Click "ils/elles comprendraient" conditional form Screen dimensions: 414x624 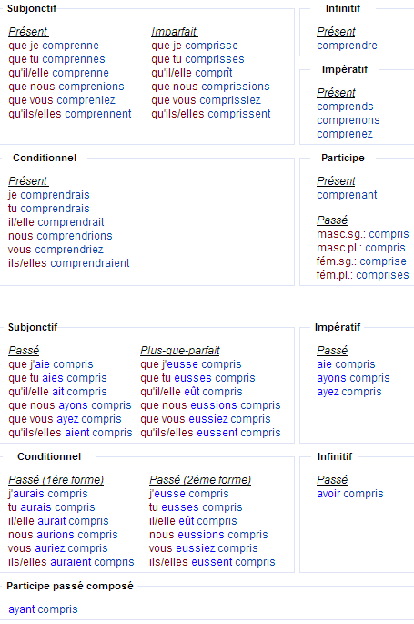click(x=69, y=263)
